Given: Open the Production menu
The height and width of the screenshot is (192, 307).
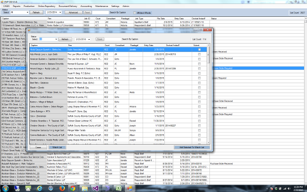Looking at the screenshot, I should coord(29,6).
